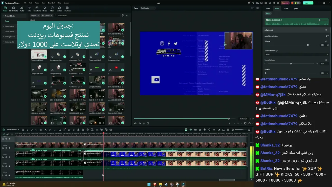Click the Adjustment keyframe diamond icon
The image size is (332, 187).
click(x=326, y=30)
